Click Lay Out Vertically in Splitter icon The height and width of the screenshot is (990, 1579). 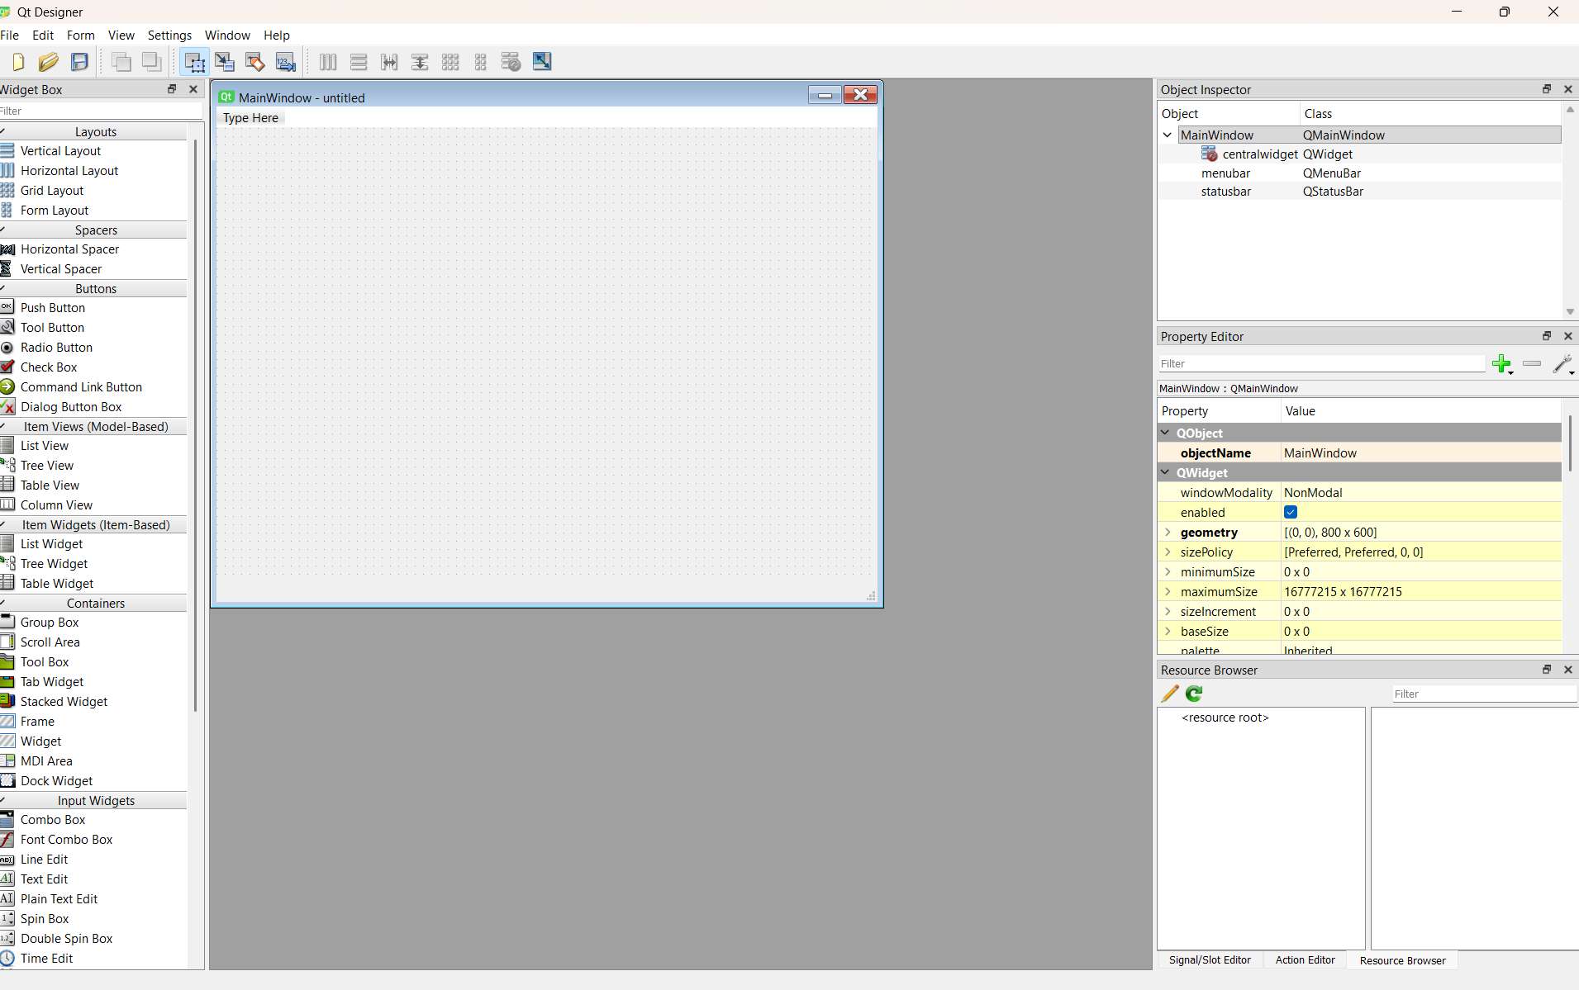pos(420,62)
